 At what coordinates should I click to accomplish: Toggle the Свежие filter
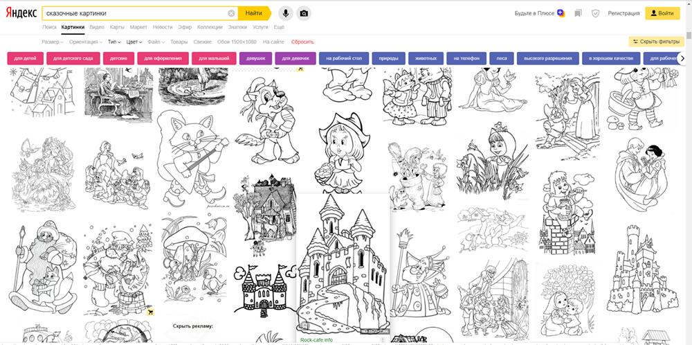tap(203, 42)
